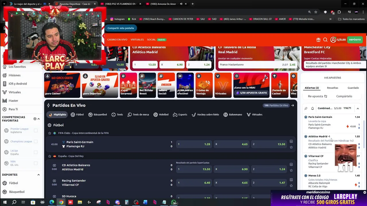
Task: Open the gift promotions icon in header
Action: 318,40
